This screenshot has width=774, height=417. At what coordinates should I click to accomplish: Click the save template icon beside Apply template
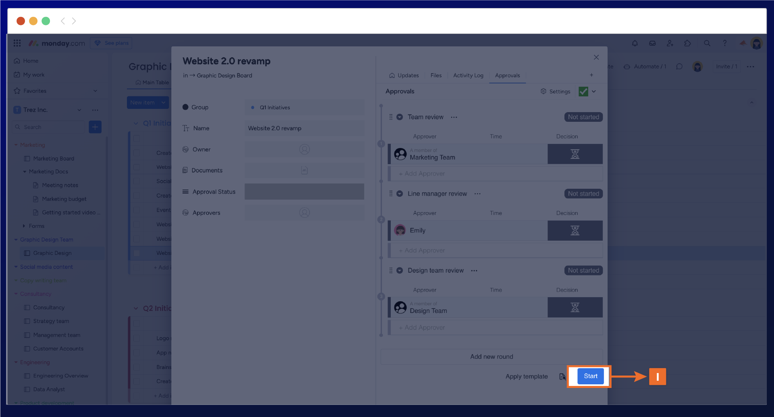pos(562,377)
